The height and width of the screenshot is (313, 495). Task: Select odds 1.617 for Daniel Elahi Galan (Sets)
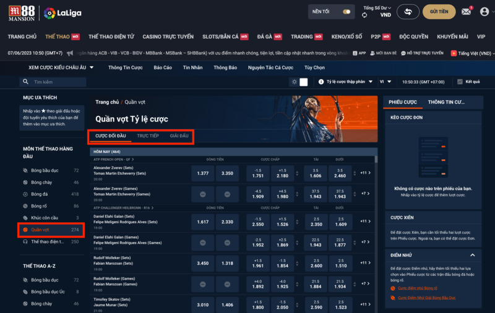click(x=203, y=222)
